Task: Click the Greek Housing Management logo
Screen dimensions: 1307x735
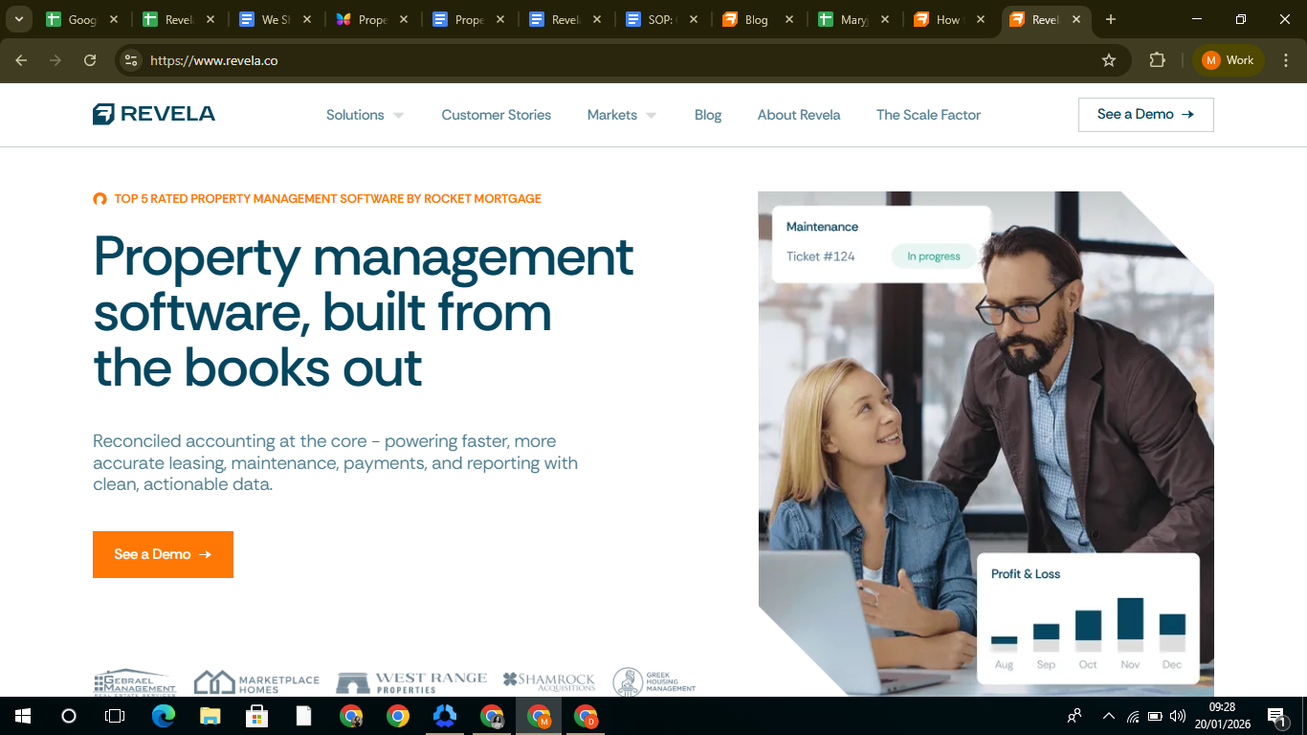Action: (x=654, y=681)
